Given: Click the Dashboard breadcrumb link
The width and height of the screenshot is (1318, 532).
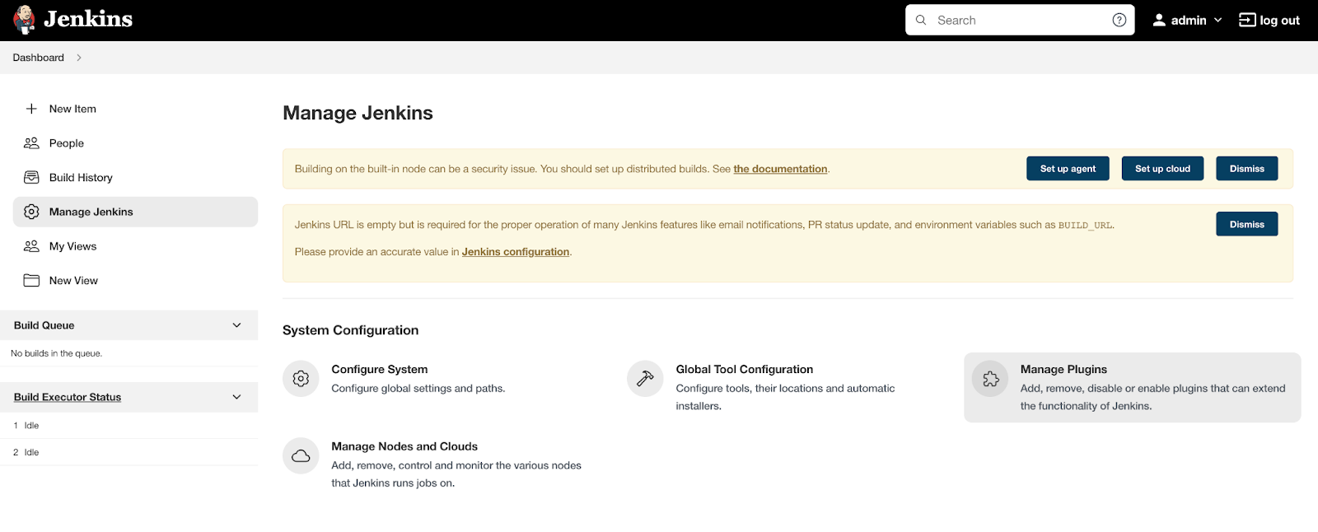Looking at the screenshot, I should coord(38,58).
